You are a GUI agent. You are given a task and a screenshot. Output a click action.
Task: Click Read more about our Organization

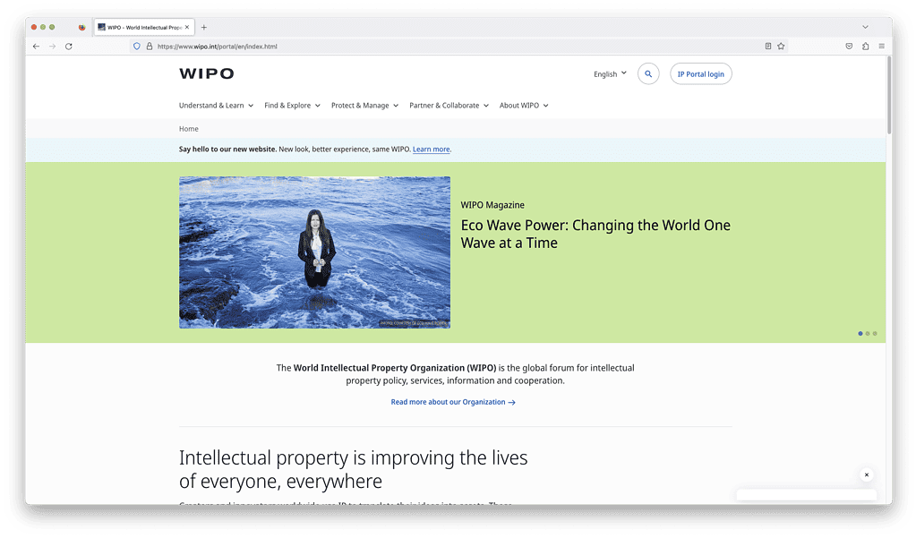(453, 403)
